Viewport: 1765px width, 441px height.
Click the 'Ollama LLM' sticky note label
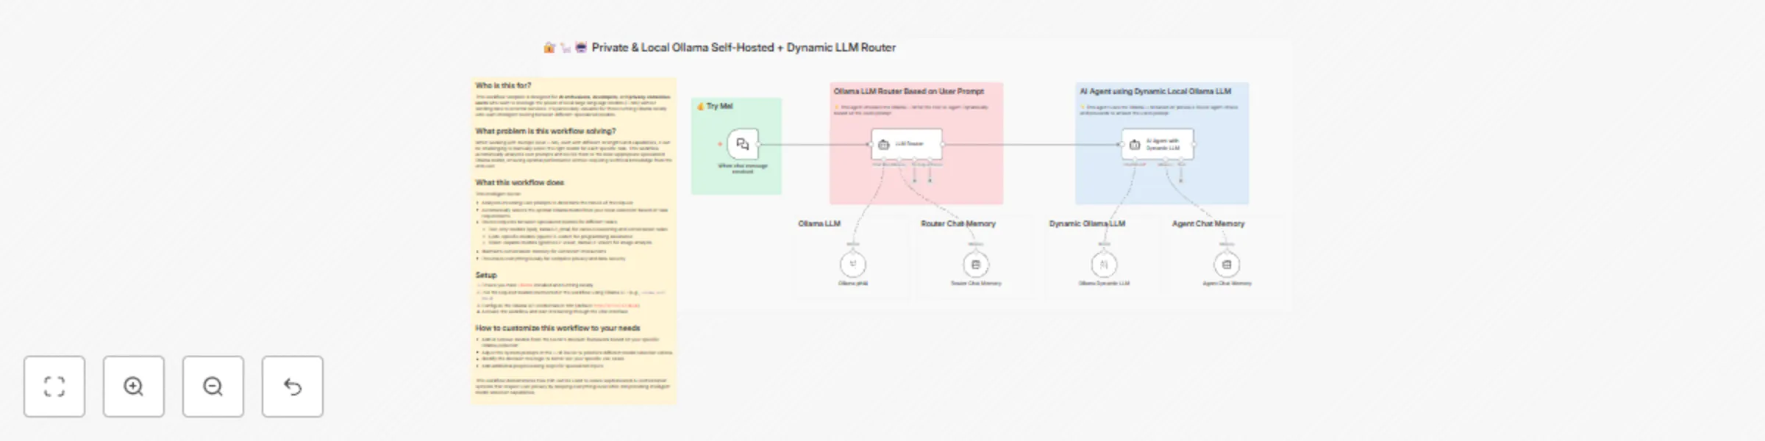[x=819, y=223]
